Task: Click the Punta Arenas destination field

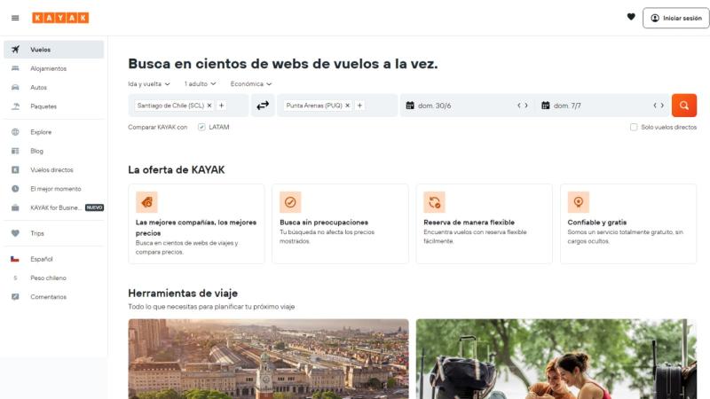Action: [x=314, y=106]
